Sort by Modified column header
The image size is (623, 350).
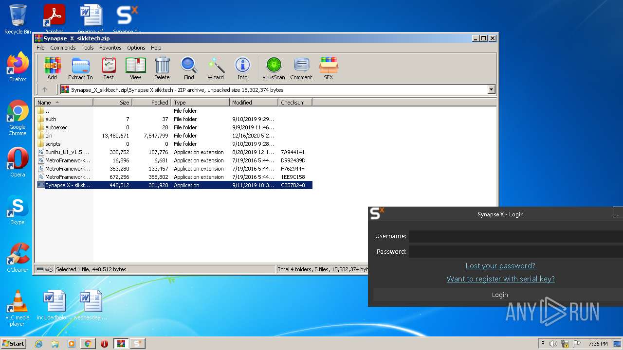(x=254, y=103)
